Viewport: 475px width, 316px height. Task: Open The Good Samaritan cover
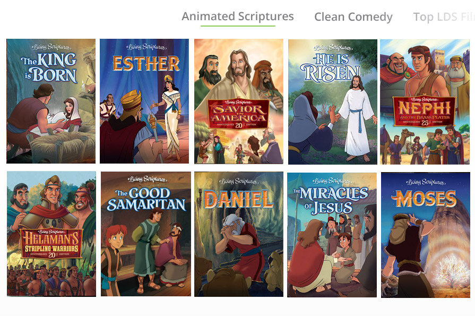coord(146,234)
